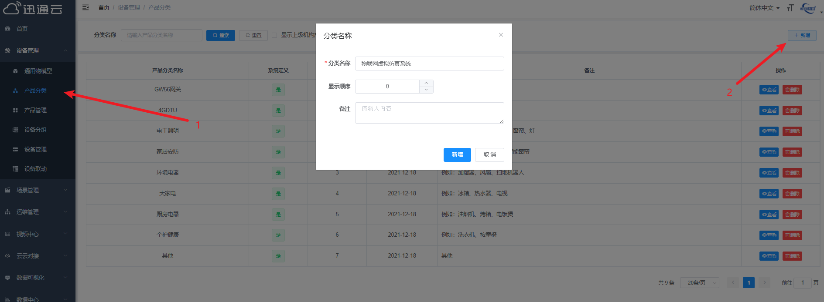
Task: Click the font size icon in header
Action: (790, 8)
